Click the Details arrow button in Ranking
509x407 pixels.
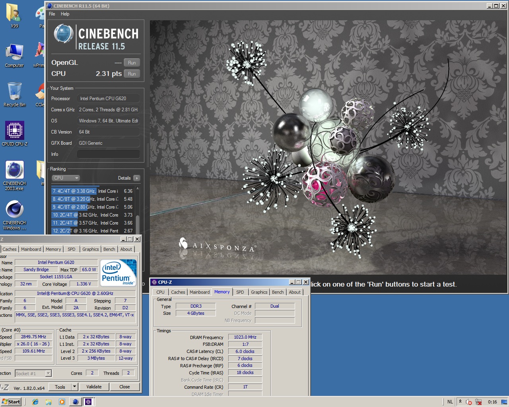[x=136, y=178]
